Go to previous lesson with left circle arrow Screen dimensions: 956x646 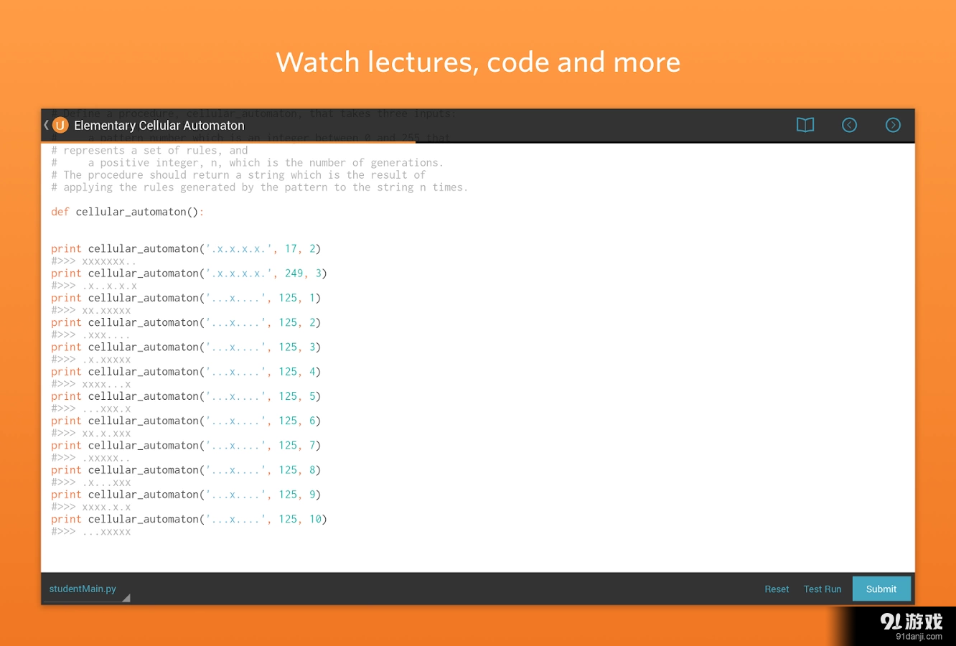coord(849,126)
